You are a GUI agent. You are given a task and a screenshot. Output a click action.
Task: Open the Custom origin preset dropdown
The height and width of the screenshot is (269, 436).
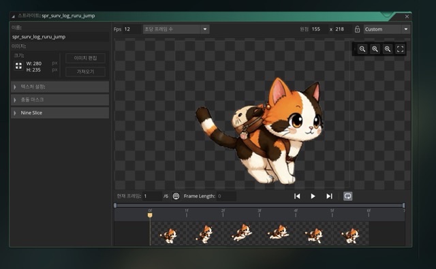(x=387, y=29)
